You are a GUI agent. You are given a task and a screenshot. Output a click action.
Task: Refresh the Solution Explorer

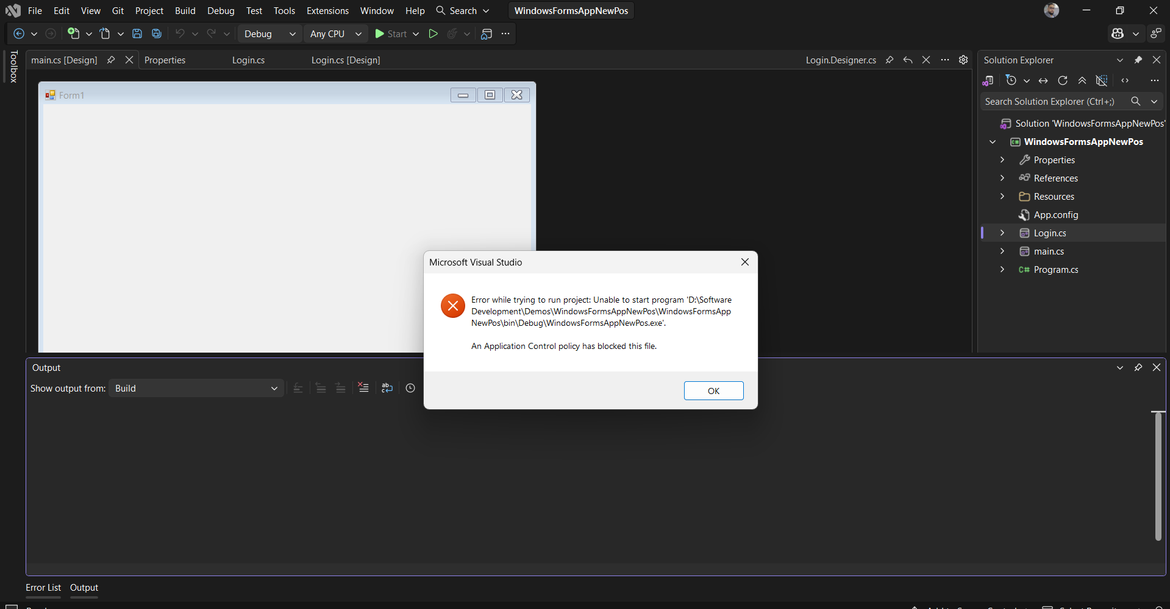[1063, 80]
